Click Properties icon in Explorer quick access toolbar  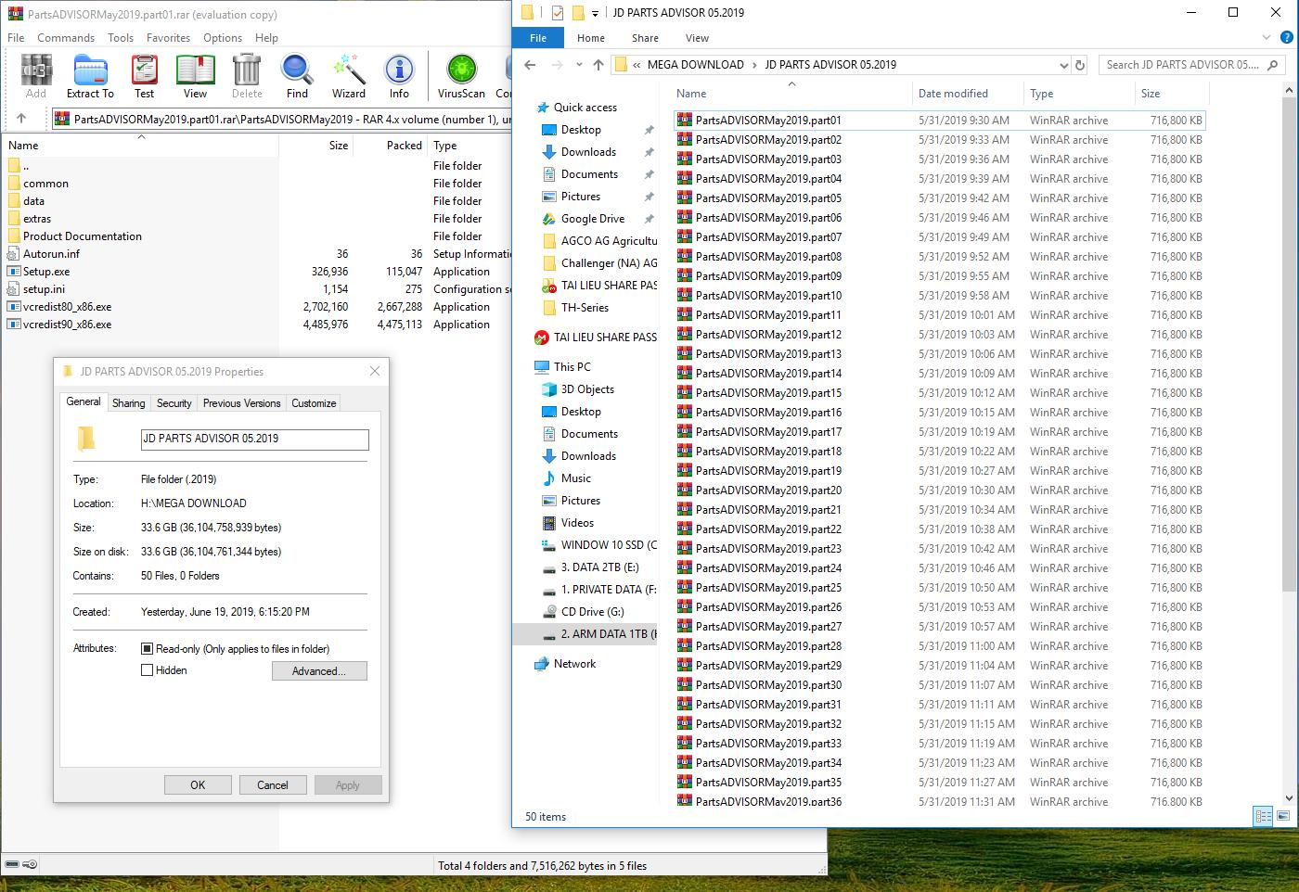click(x=557, y=13)
